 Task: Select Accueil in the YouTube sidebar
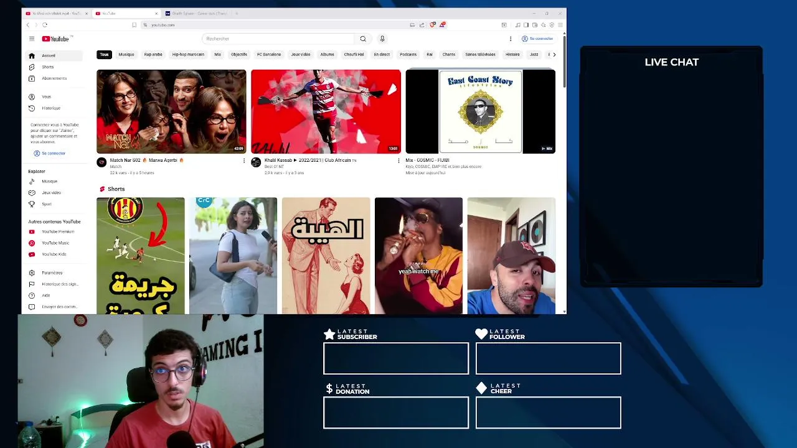(x=54, y=55)
